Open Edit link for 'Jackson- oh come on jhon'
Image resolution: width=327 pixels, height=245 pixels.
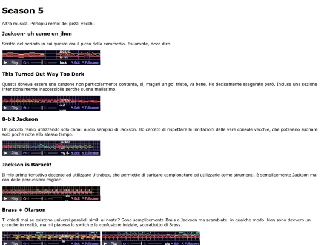[x=75, y=62]
